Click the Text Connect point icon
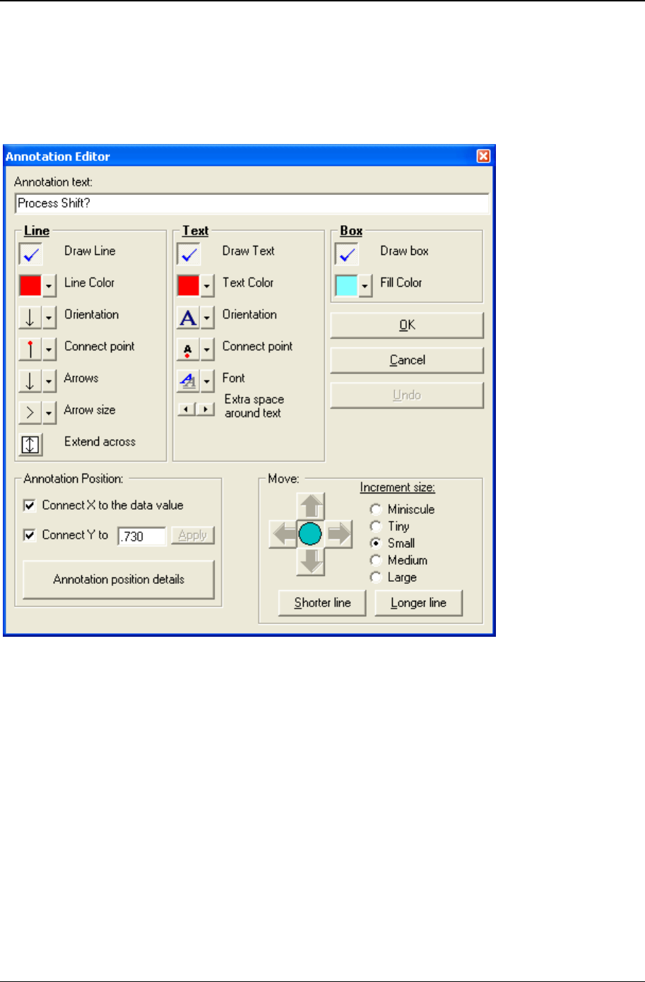Image resolution: width=645 pixels, height=982 pixels. pyautogui.click(x=188, y=349)
